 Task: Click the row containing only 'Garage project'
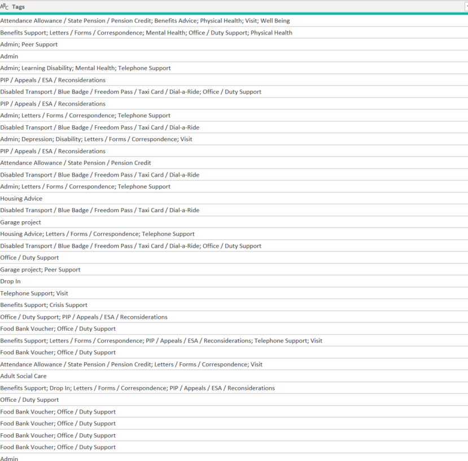[234, 222]
